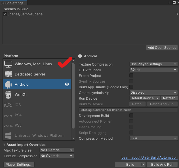179x168 pixels.
Task: Click the Dedicated Server rack icon
Action: point(8,74)
